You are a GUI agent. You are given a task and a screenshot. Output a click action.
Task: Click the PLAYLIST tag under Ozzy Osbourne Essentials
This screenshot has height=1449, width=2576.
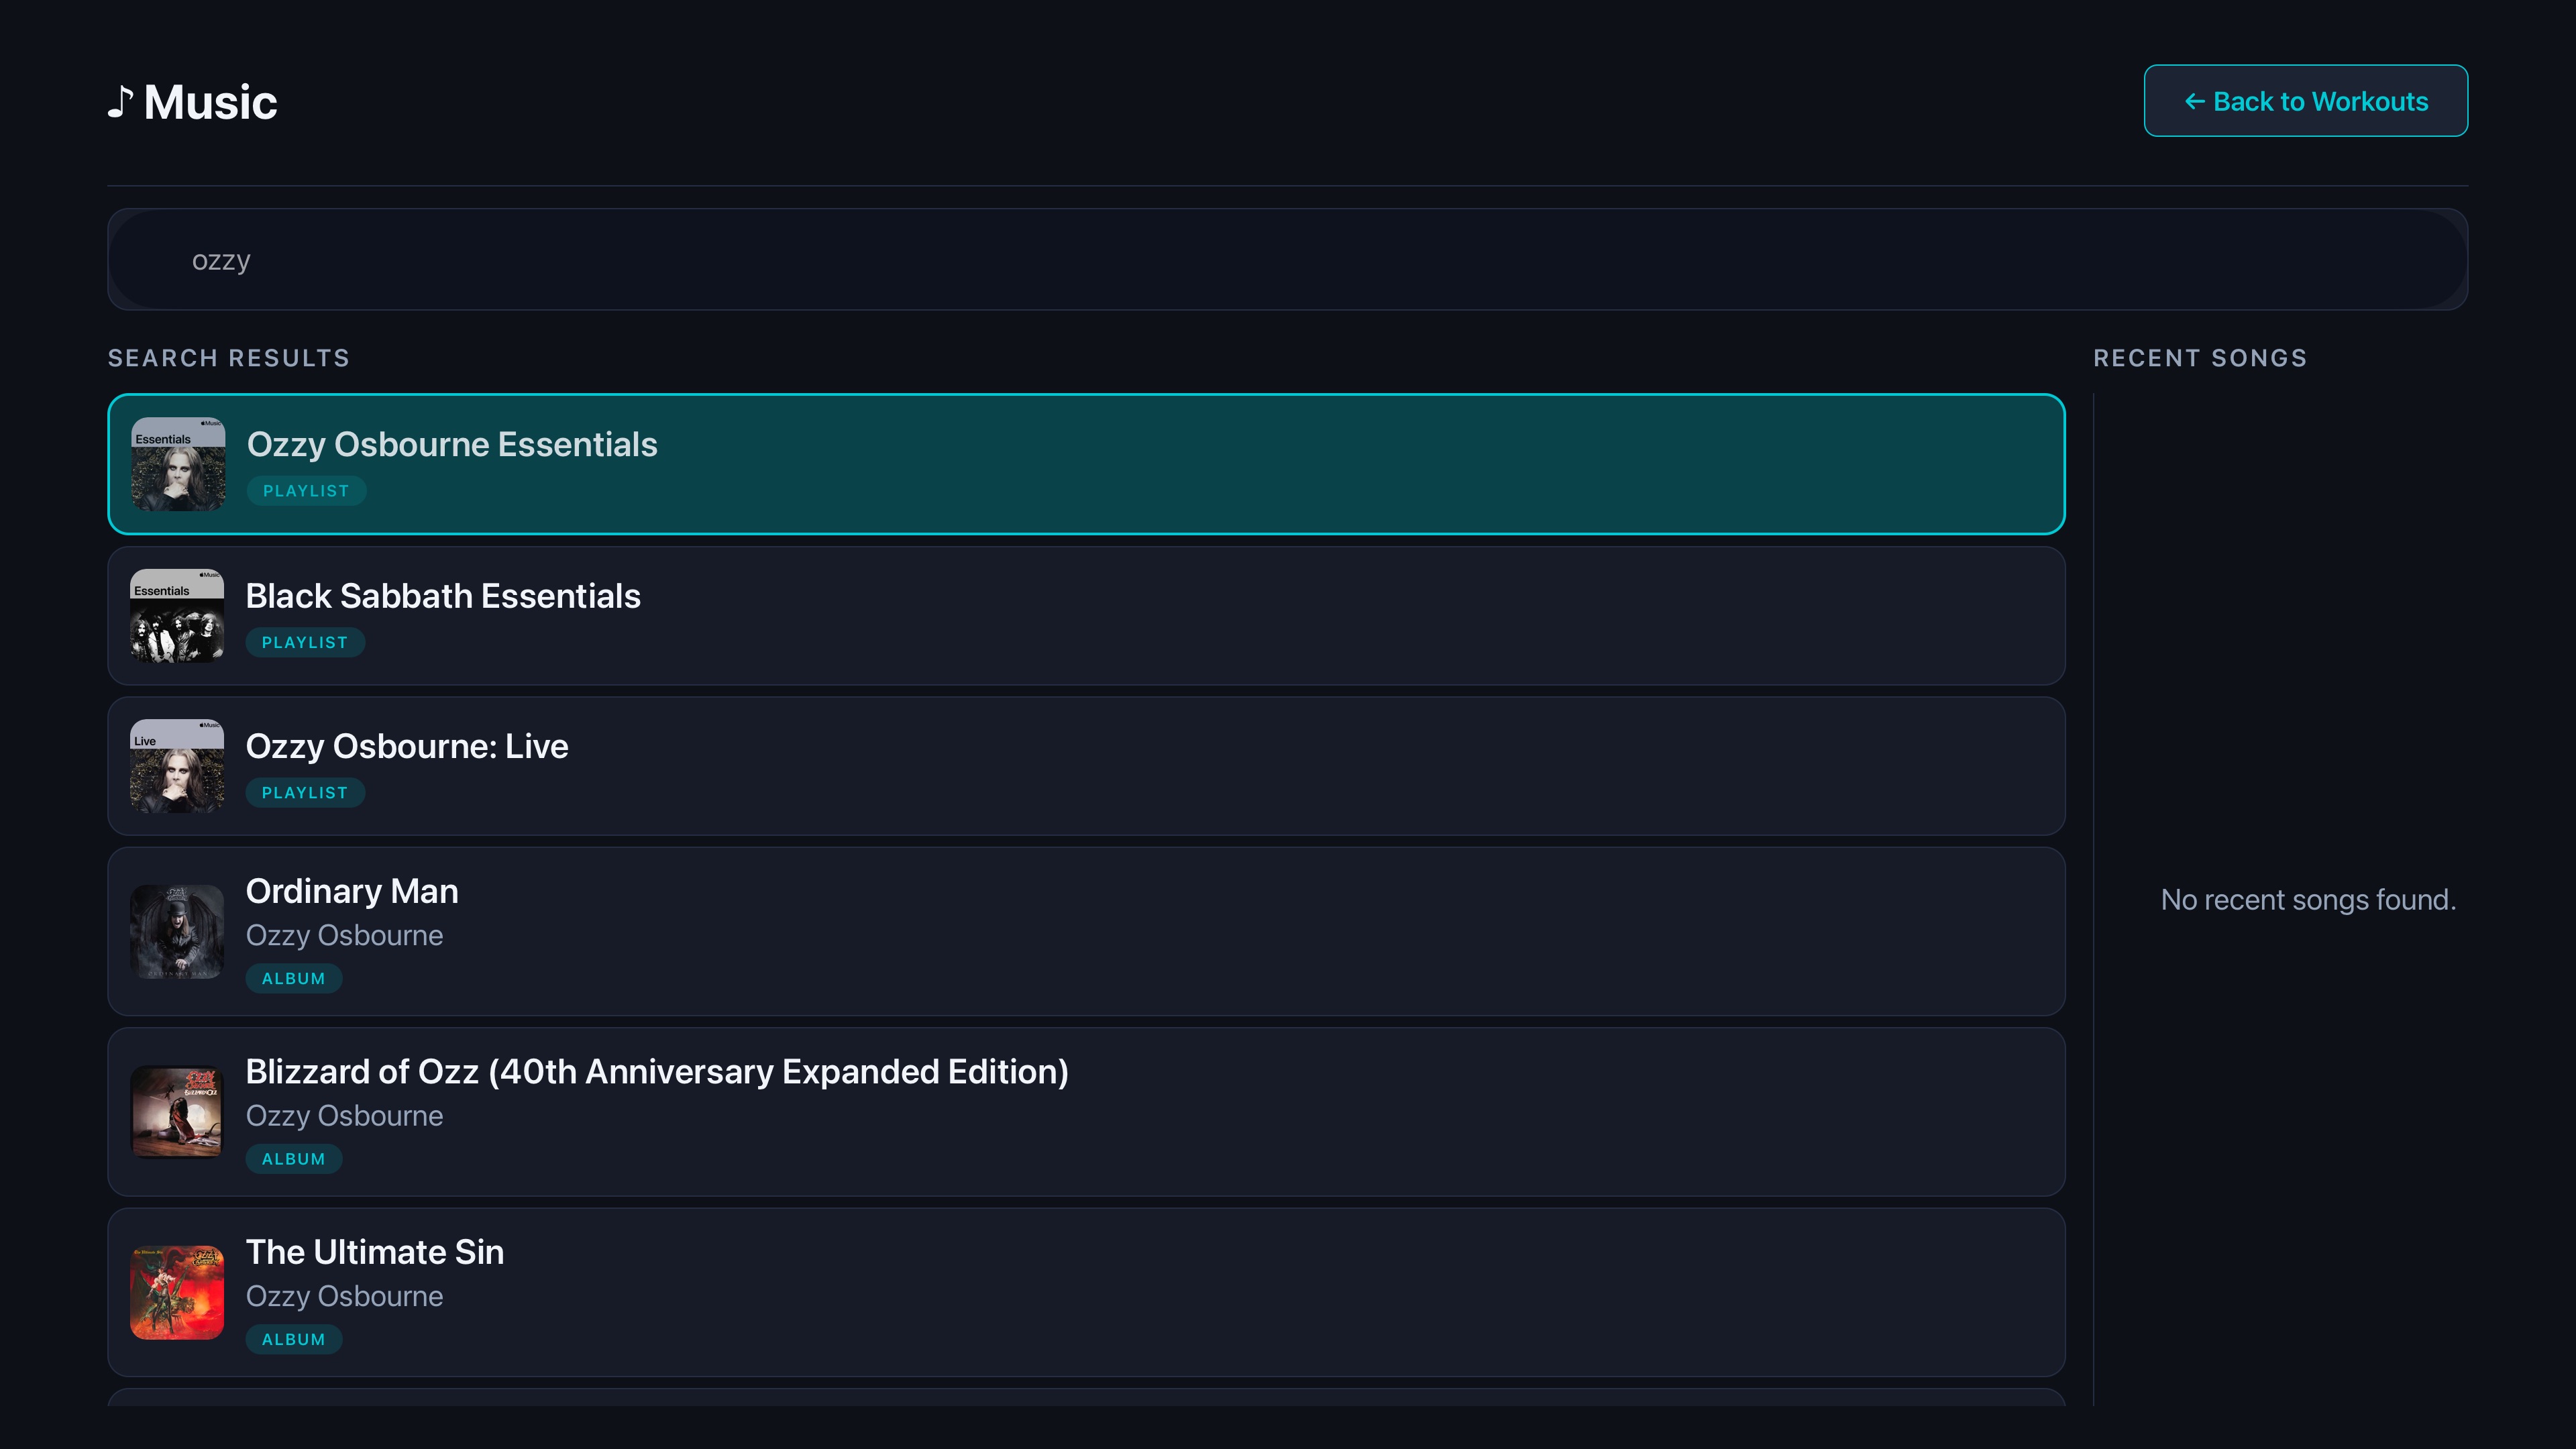(306, 491)
